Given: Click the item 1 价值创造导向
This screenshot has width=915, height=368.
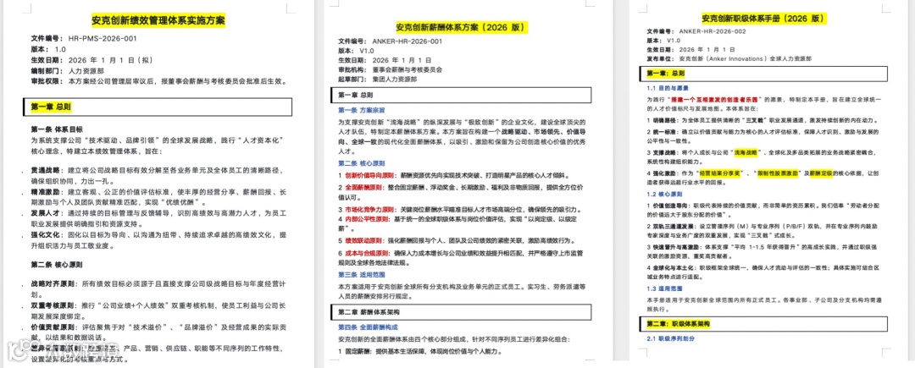Looking at the screenshot, I should click(669, 206).
